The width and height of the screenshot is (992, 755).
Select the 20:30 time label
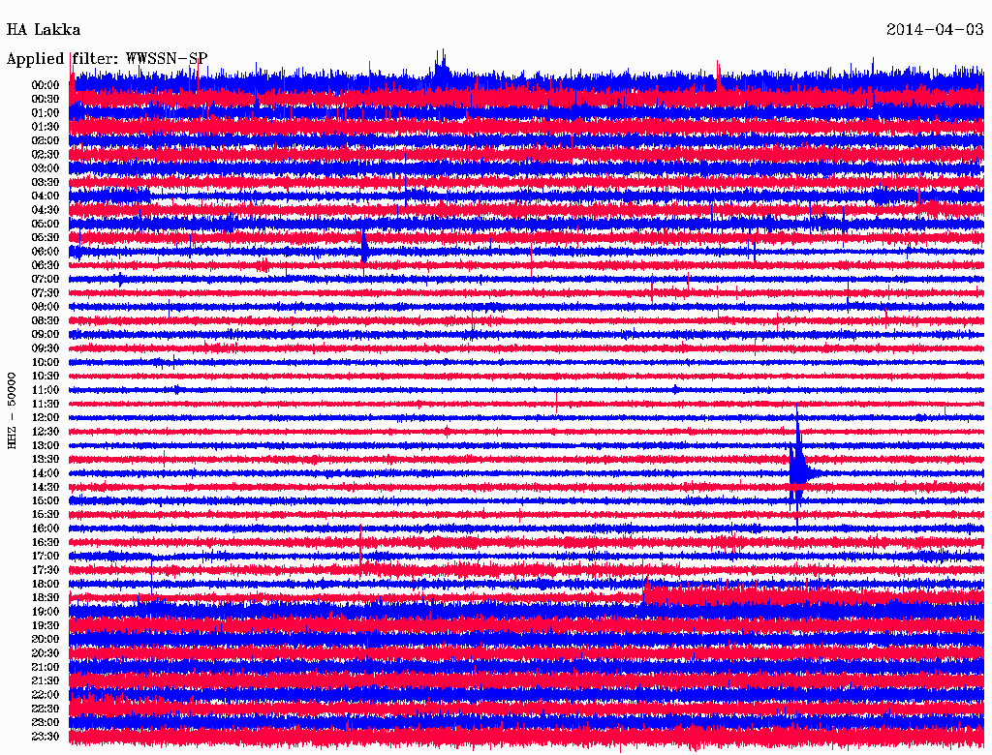click(46, 653)
